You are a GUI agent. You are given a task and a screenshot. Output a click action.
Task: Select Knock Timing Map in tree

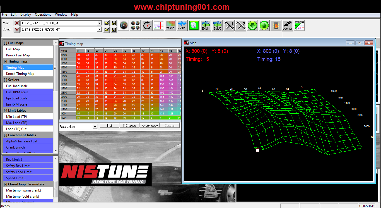point(20,74)
